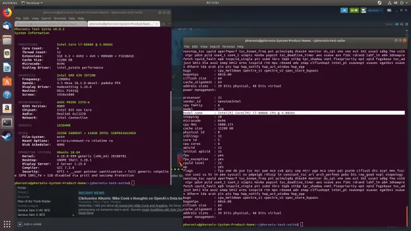Open the power icon in top bar

pyautogui.click(x=402, y=3)
